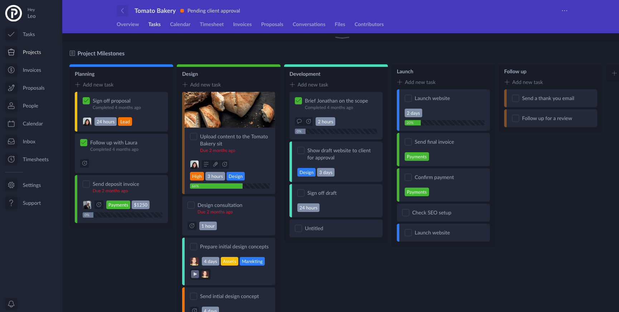619x312 pixels.
Task: Open Invoices via the dollar icon
Action: click(11, 70)
